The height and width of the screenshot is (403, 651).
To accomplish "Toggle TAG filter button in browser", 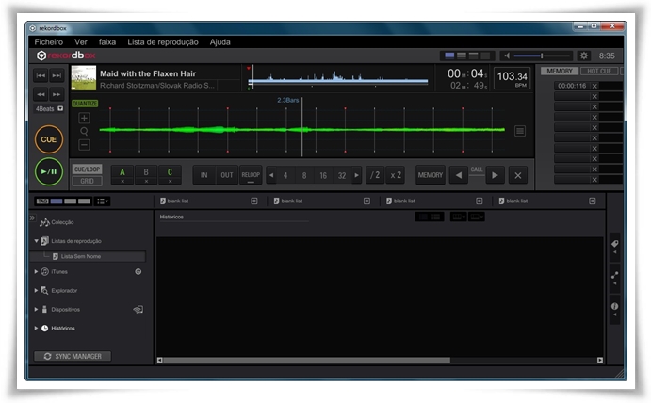I will coord(42,201).
